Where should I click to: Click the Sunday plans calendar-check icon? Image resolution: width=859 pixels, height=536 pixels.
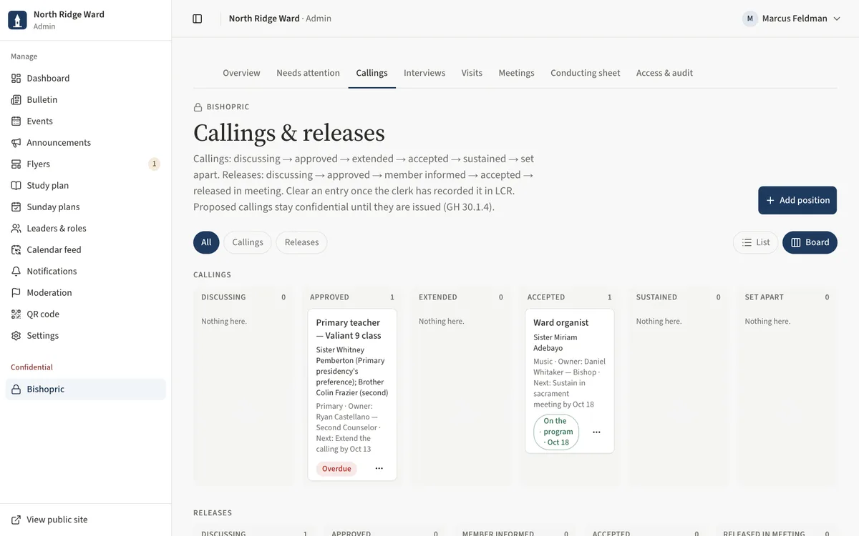point(16,207)
